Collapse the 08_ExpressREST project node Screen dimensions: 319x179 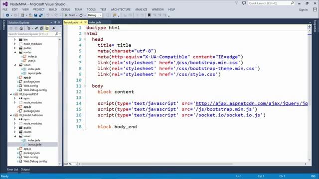pos(11,94)
